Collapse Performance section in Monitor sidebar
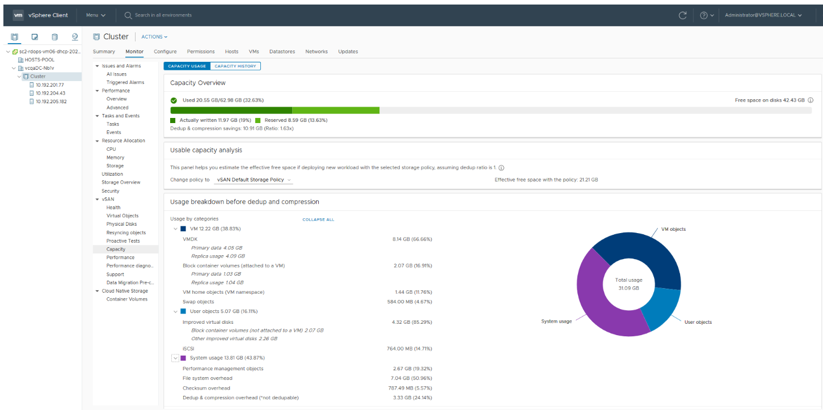Viewport: 823px width, 410px height. tap(97, 91)
